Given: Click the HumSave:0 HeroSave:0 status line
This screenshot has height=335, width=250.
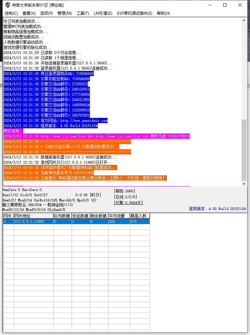Looking at the screenshot, I should (x=22, y=190).
